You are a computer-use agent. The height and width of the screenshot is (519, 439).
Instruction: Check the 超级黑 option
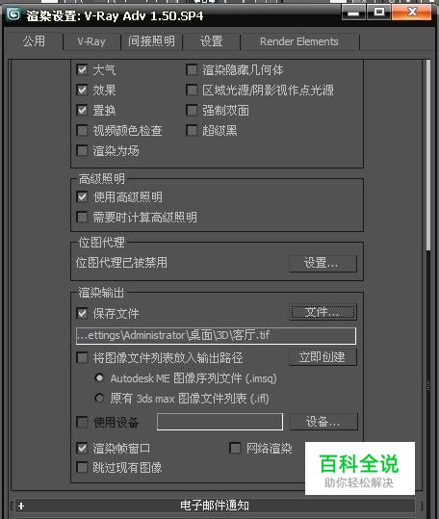[x=192, y=130]
